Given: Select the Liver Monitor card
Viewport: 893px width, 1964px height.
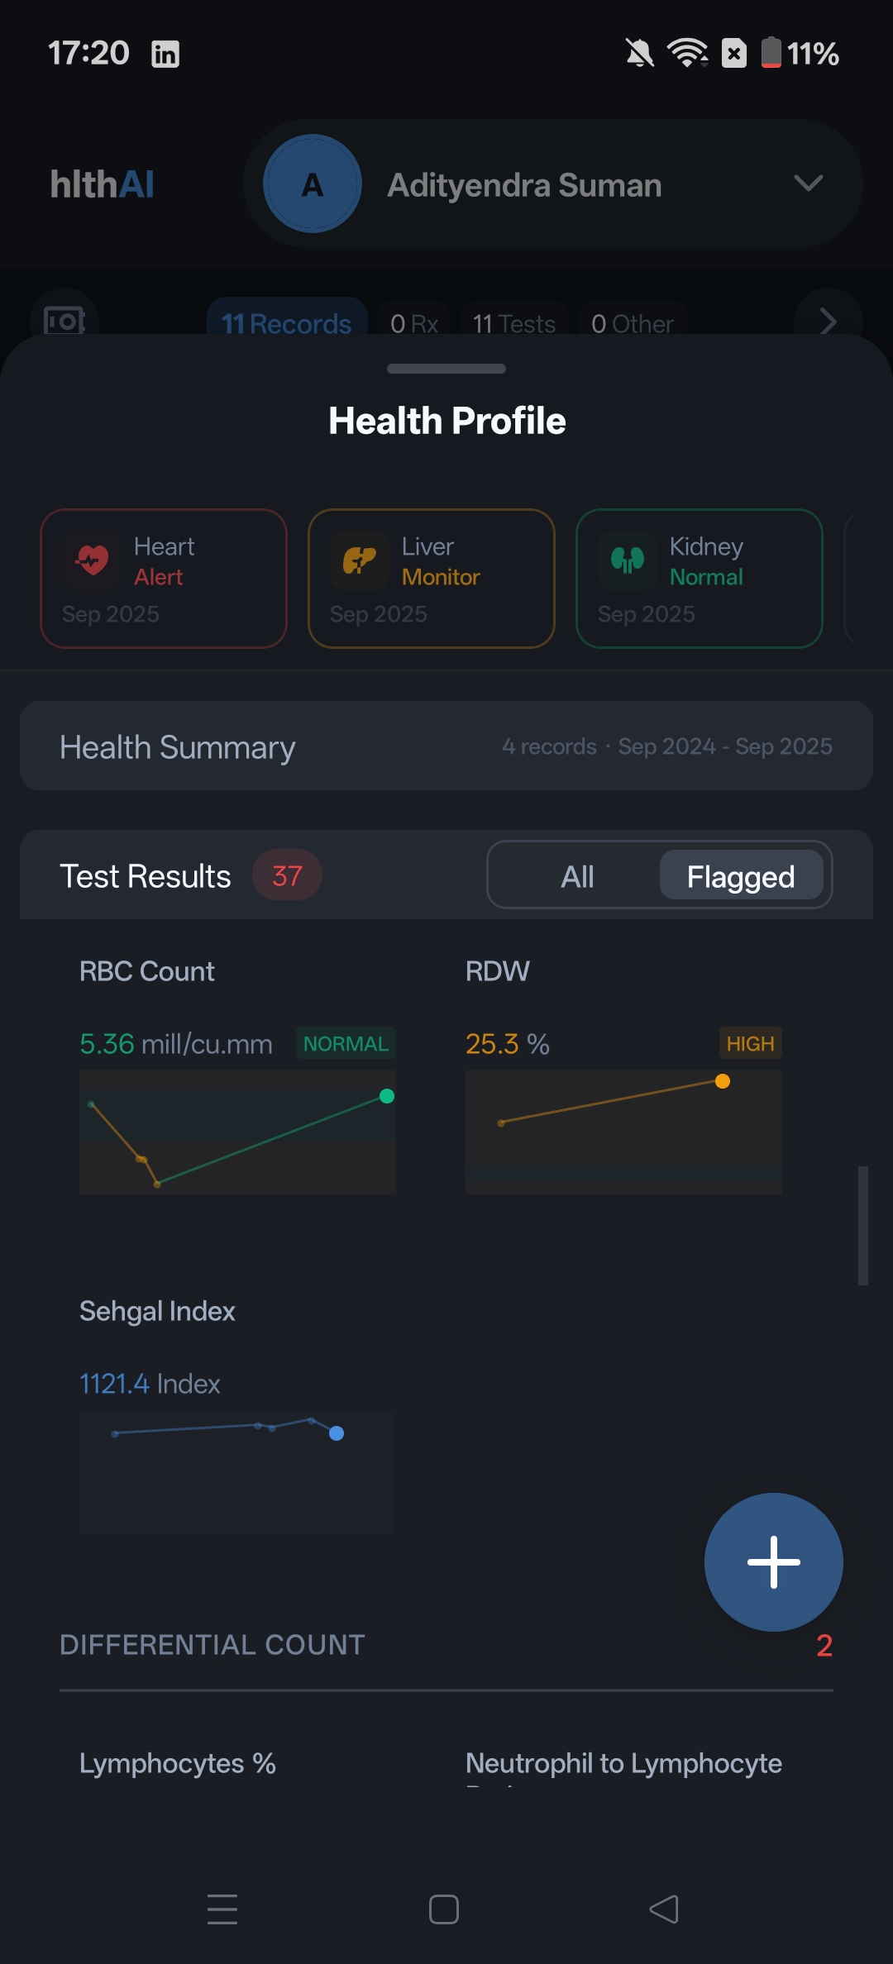Looking at the screenshot, I should [431, 579].
